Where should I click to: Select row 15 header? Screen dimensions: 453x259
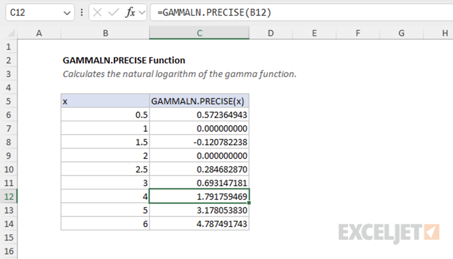click(9, 237)
